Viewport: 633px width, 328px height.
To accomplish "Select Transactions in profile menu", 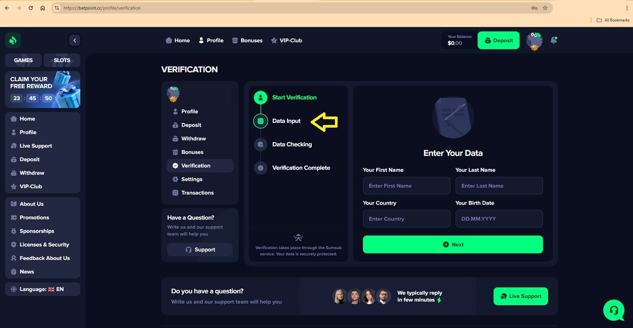I will 197,193.
